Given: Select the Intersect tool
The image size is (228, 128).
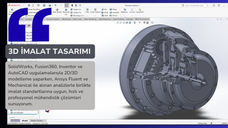Looking at the screenshot, I should click(114, 12).
